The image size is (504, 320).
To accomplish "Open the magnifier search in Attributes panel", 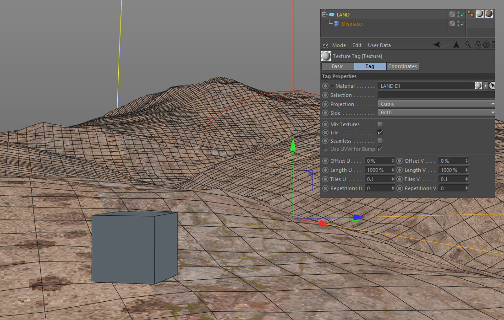I will click(x=468, y=45).
